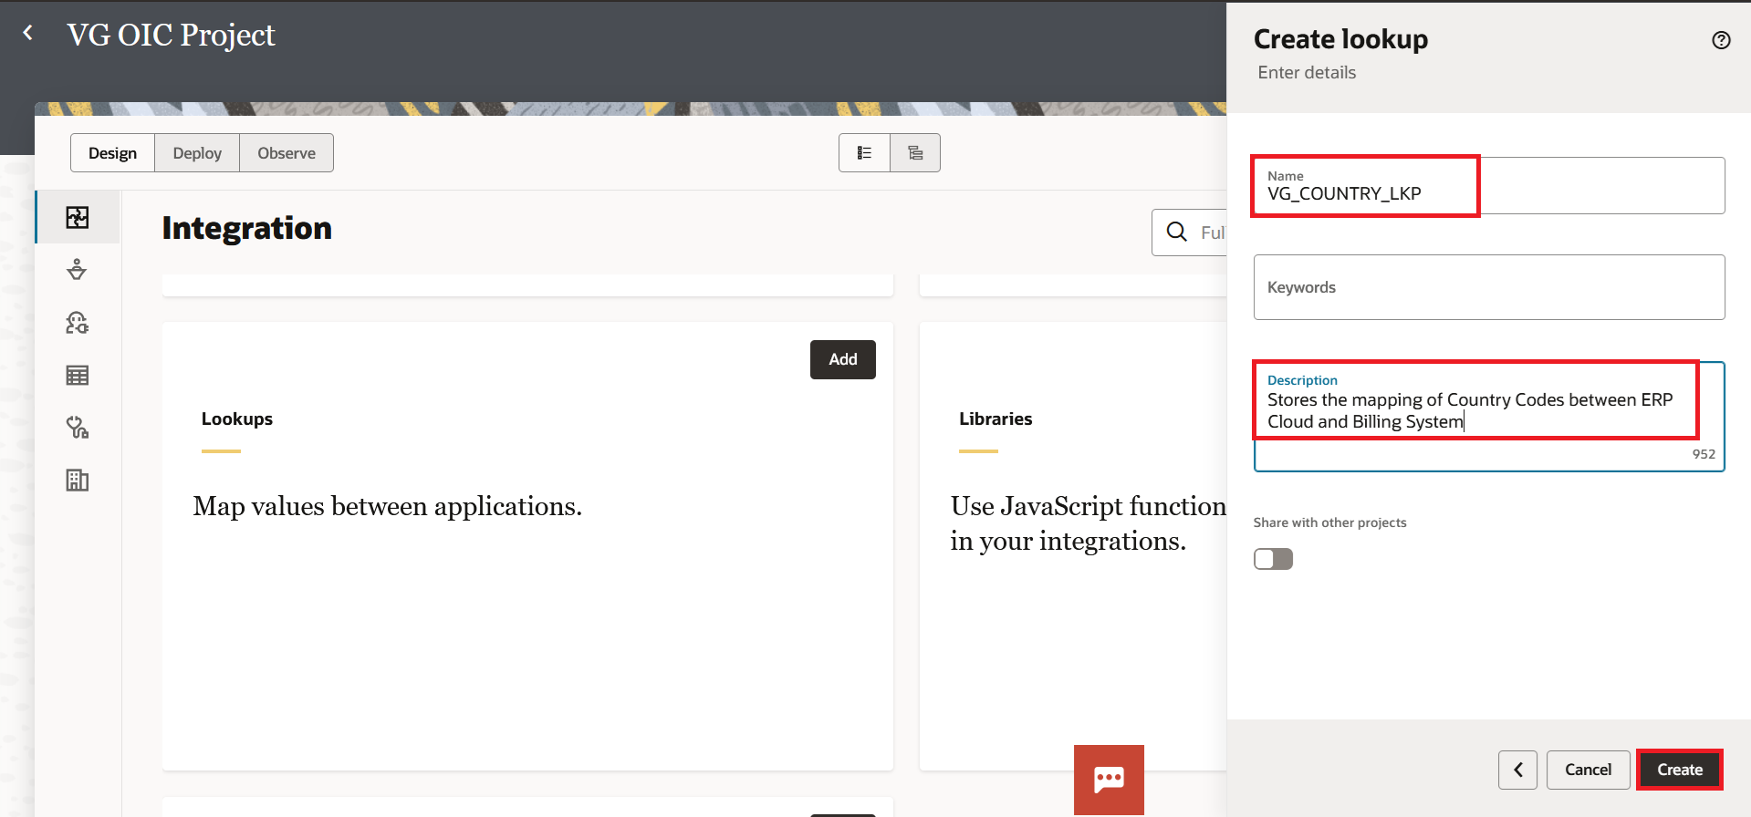Open the people-with-gear sidebar icon
The height and width of the screenshot is (817, 1751).
click(78, 323)
